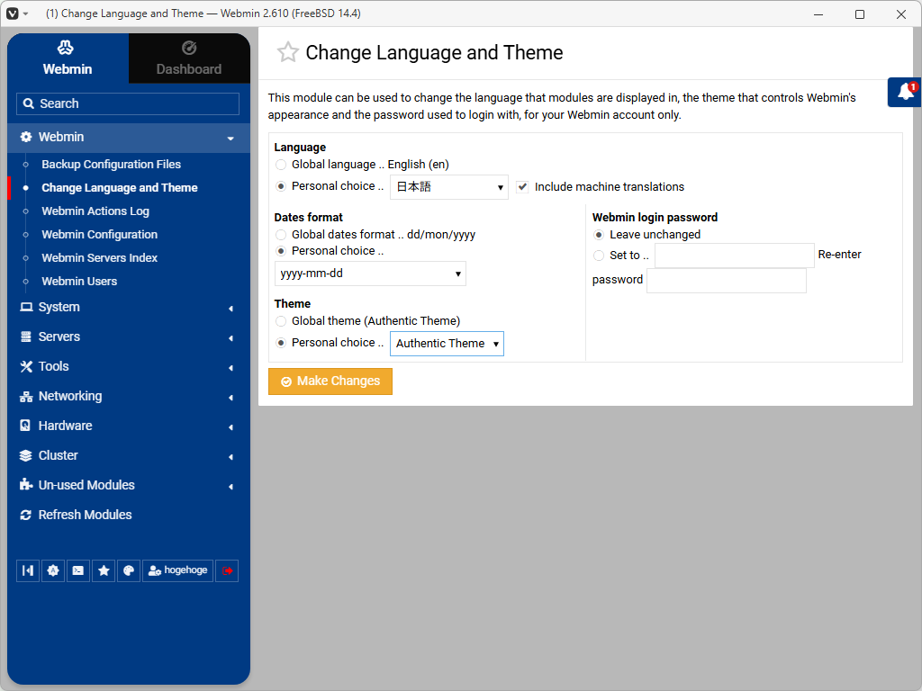Expand the Cluster section
Screen dimensions: 922x691
coord(230,456)
